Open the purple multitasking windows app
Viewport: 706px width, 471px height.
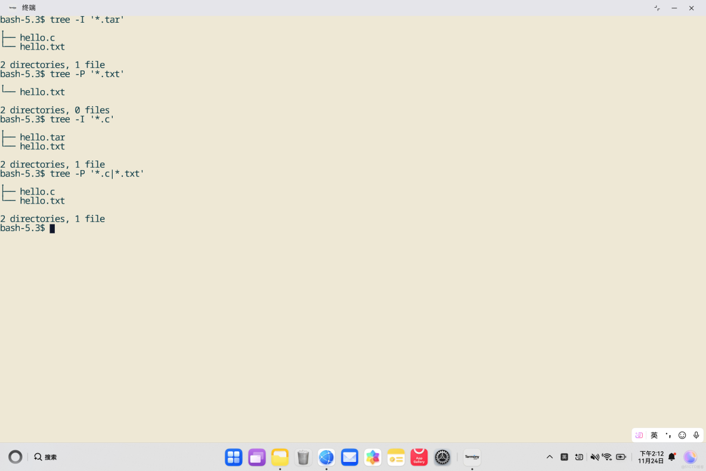(x=256, y=457)
